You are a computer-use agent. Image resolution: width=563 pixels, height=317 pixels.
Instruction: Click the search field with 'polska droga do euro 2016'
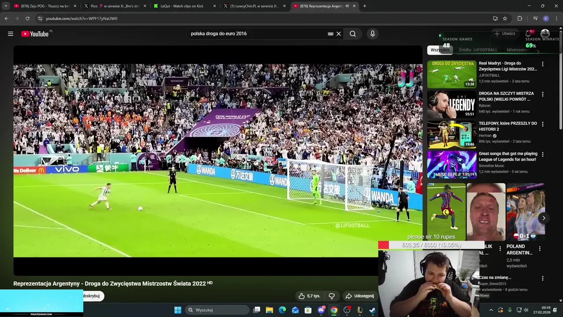257,34
